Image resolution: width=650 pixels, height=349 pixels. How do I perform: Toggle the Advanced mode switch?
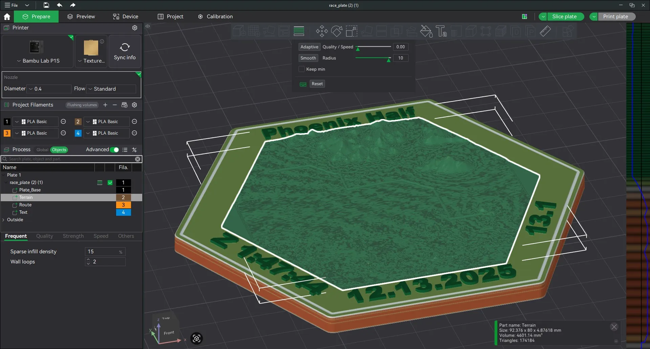[114, 150]
